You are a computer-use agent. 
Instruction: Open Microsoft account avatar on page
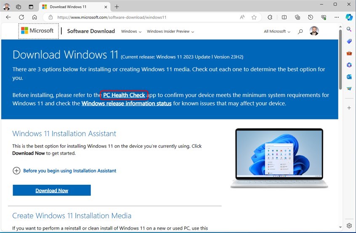[x=314, y=31]
